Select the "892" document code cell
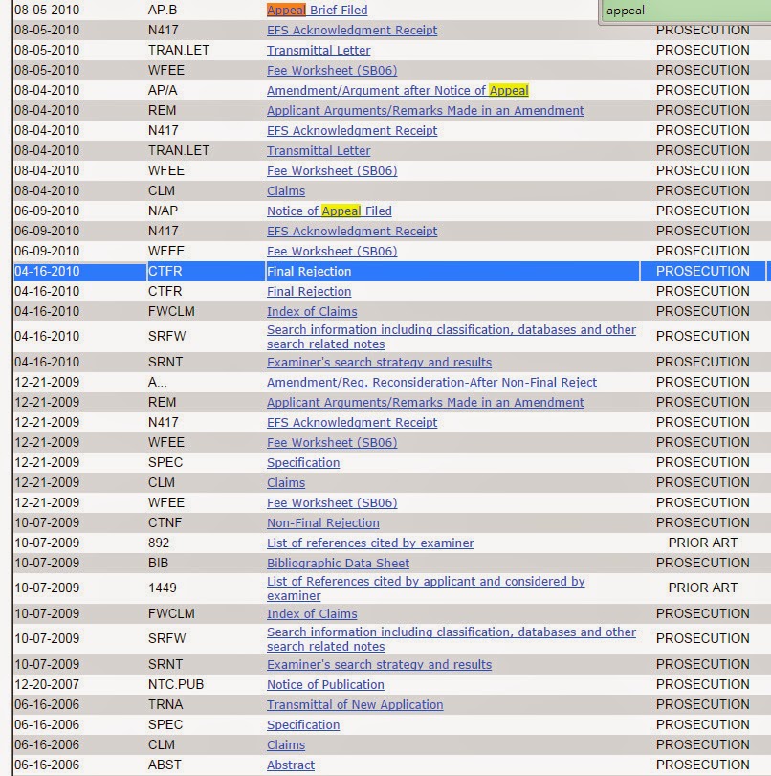This screenshot has height=776, width=771. 159,543
